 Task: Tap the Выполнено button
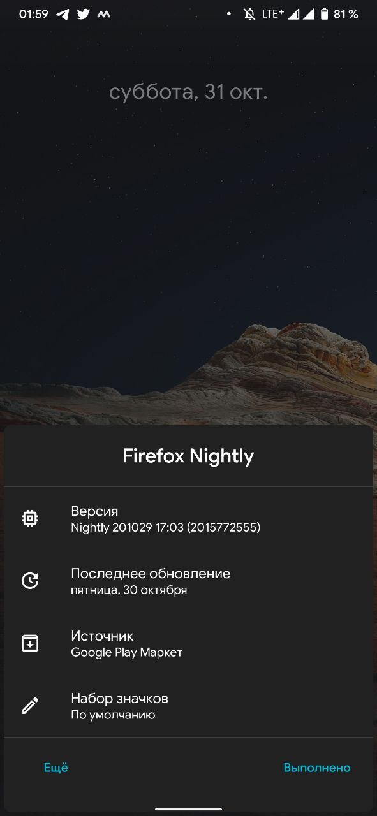click(317, 768)
